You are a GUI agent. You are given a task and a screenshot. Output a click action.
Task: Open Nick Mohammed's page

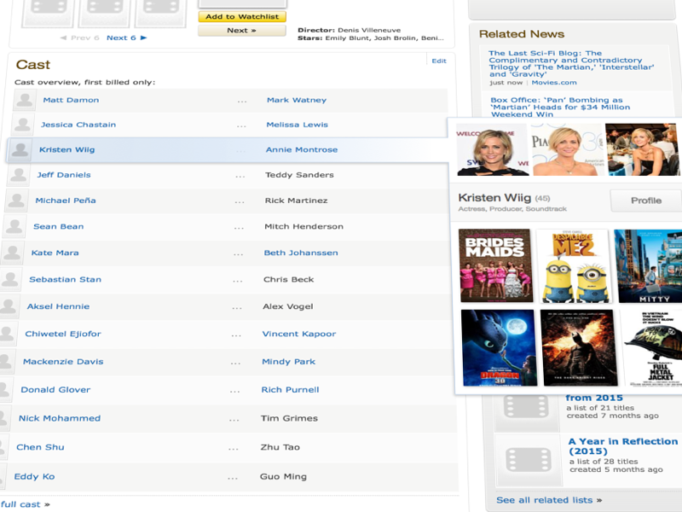coord(60,418)
